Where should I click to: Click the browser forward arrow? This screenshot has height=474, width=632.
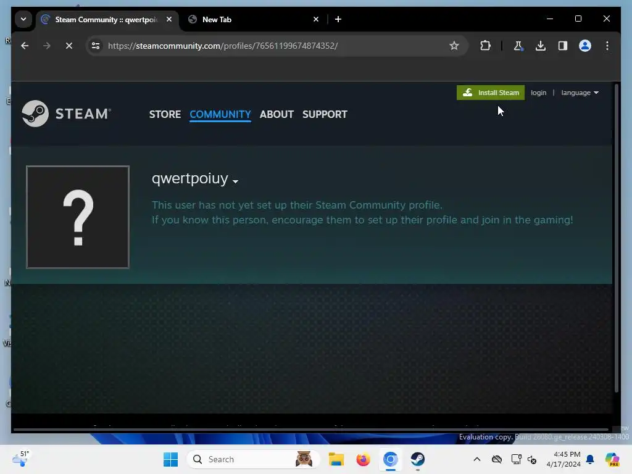[x=47, y=46]
